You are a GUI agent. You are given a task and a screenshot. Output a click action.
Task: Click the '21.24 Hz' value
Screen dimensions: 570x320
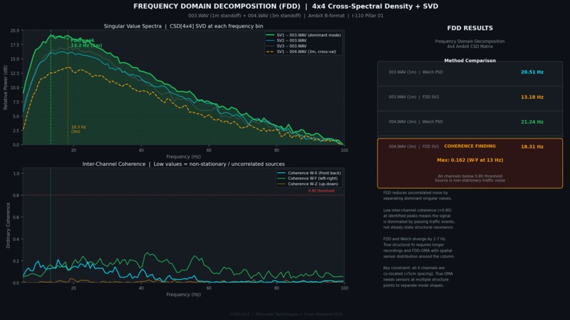tap(532, 122)
